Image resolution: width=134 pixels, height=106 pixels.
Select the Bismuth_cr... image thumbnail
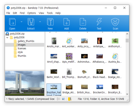[84, 73]
